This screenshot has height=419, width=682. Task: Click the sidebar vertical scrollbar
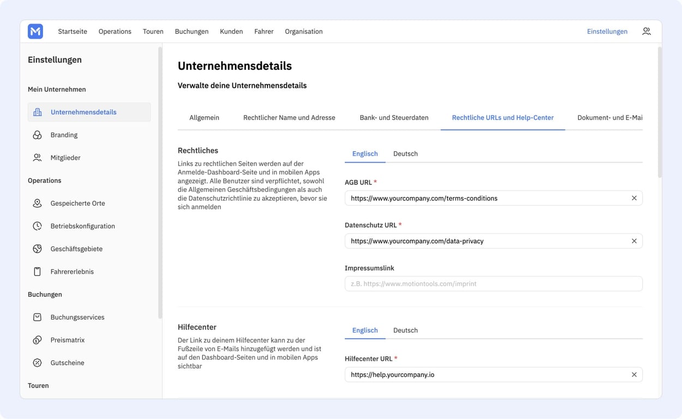(x=160, y=183)
